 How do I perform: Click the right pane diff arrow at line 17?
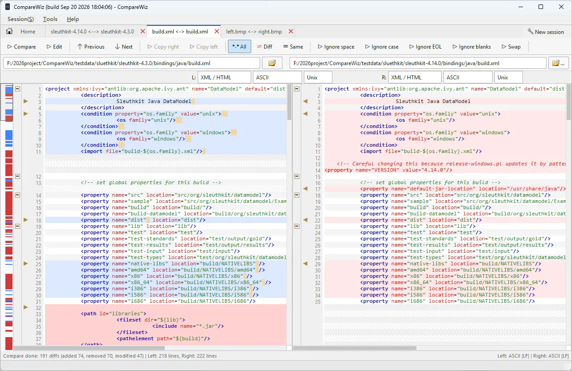click(306, 189)
